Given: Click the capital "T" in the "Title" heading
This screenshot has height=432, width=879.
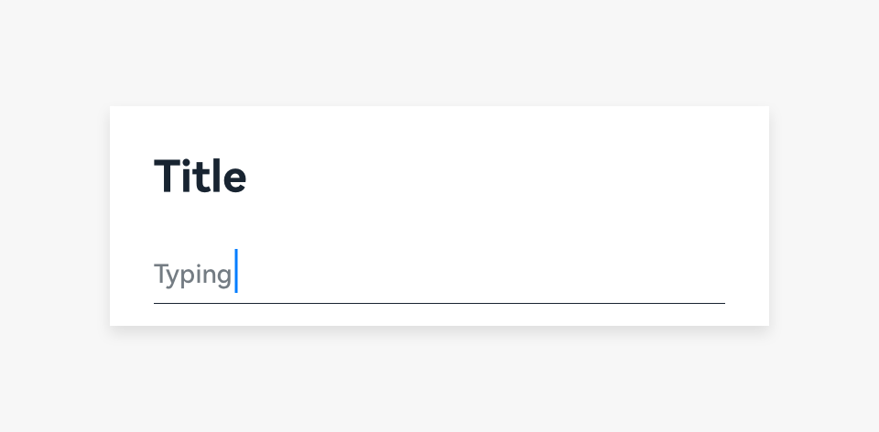Looking at the screenshot, I should 167,177.
